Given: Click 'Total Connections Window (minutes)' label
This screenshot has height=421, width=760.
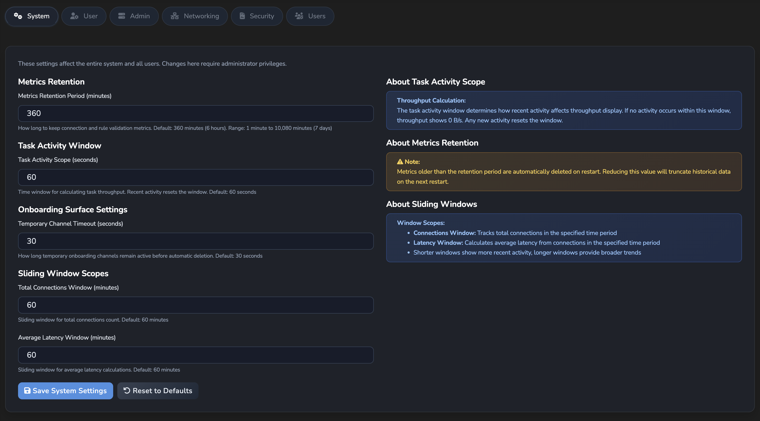Looking at the screenshot, I should pyautogui.click(x=68, y=288).
